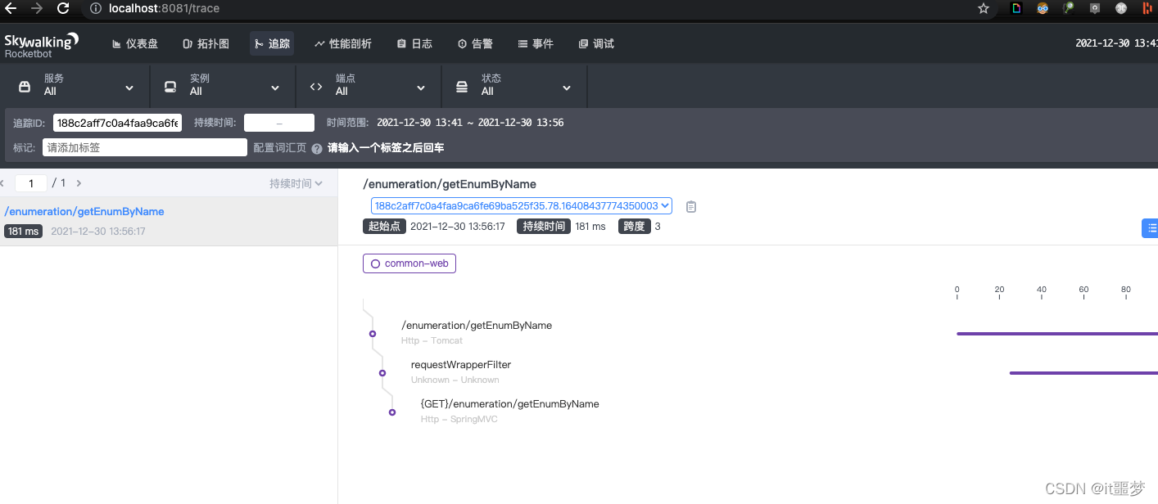This screenshot has width=1158, height=504.
Task: Bookmark page with the star icon
Action: pyautogui.click(x=984, y=9)
